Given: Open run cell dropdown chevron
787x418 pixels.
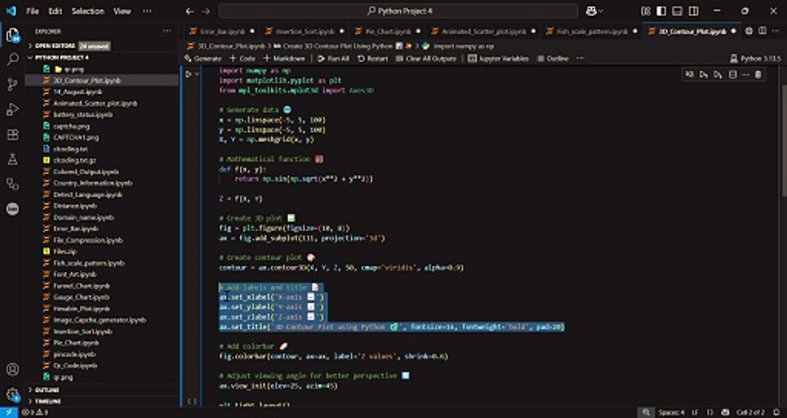Looking at the screenshot, I should (x=197, y=74).
